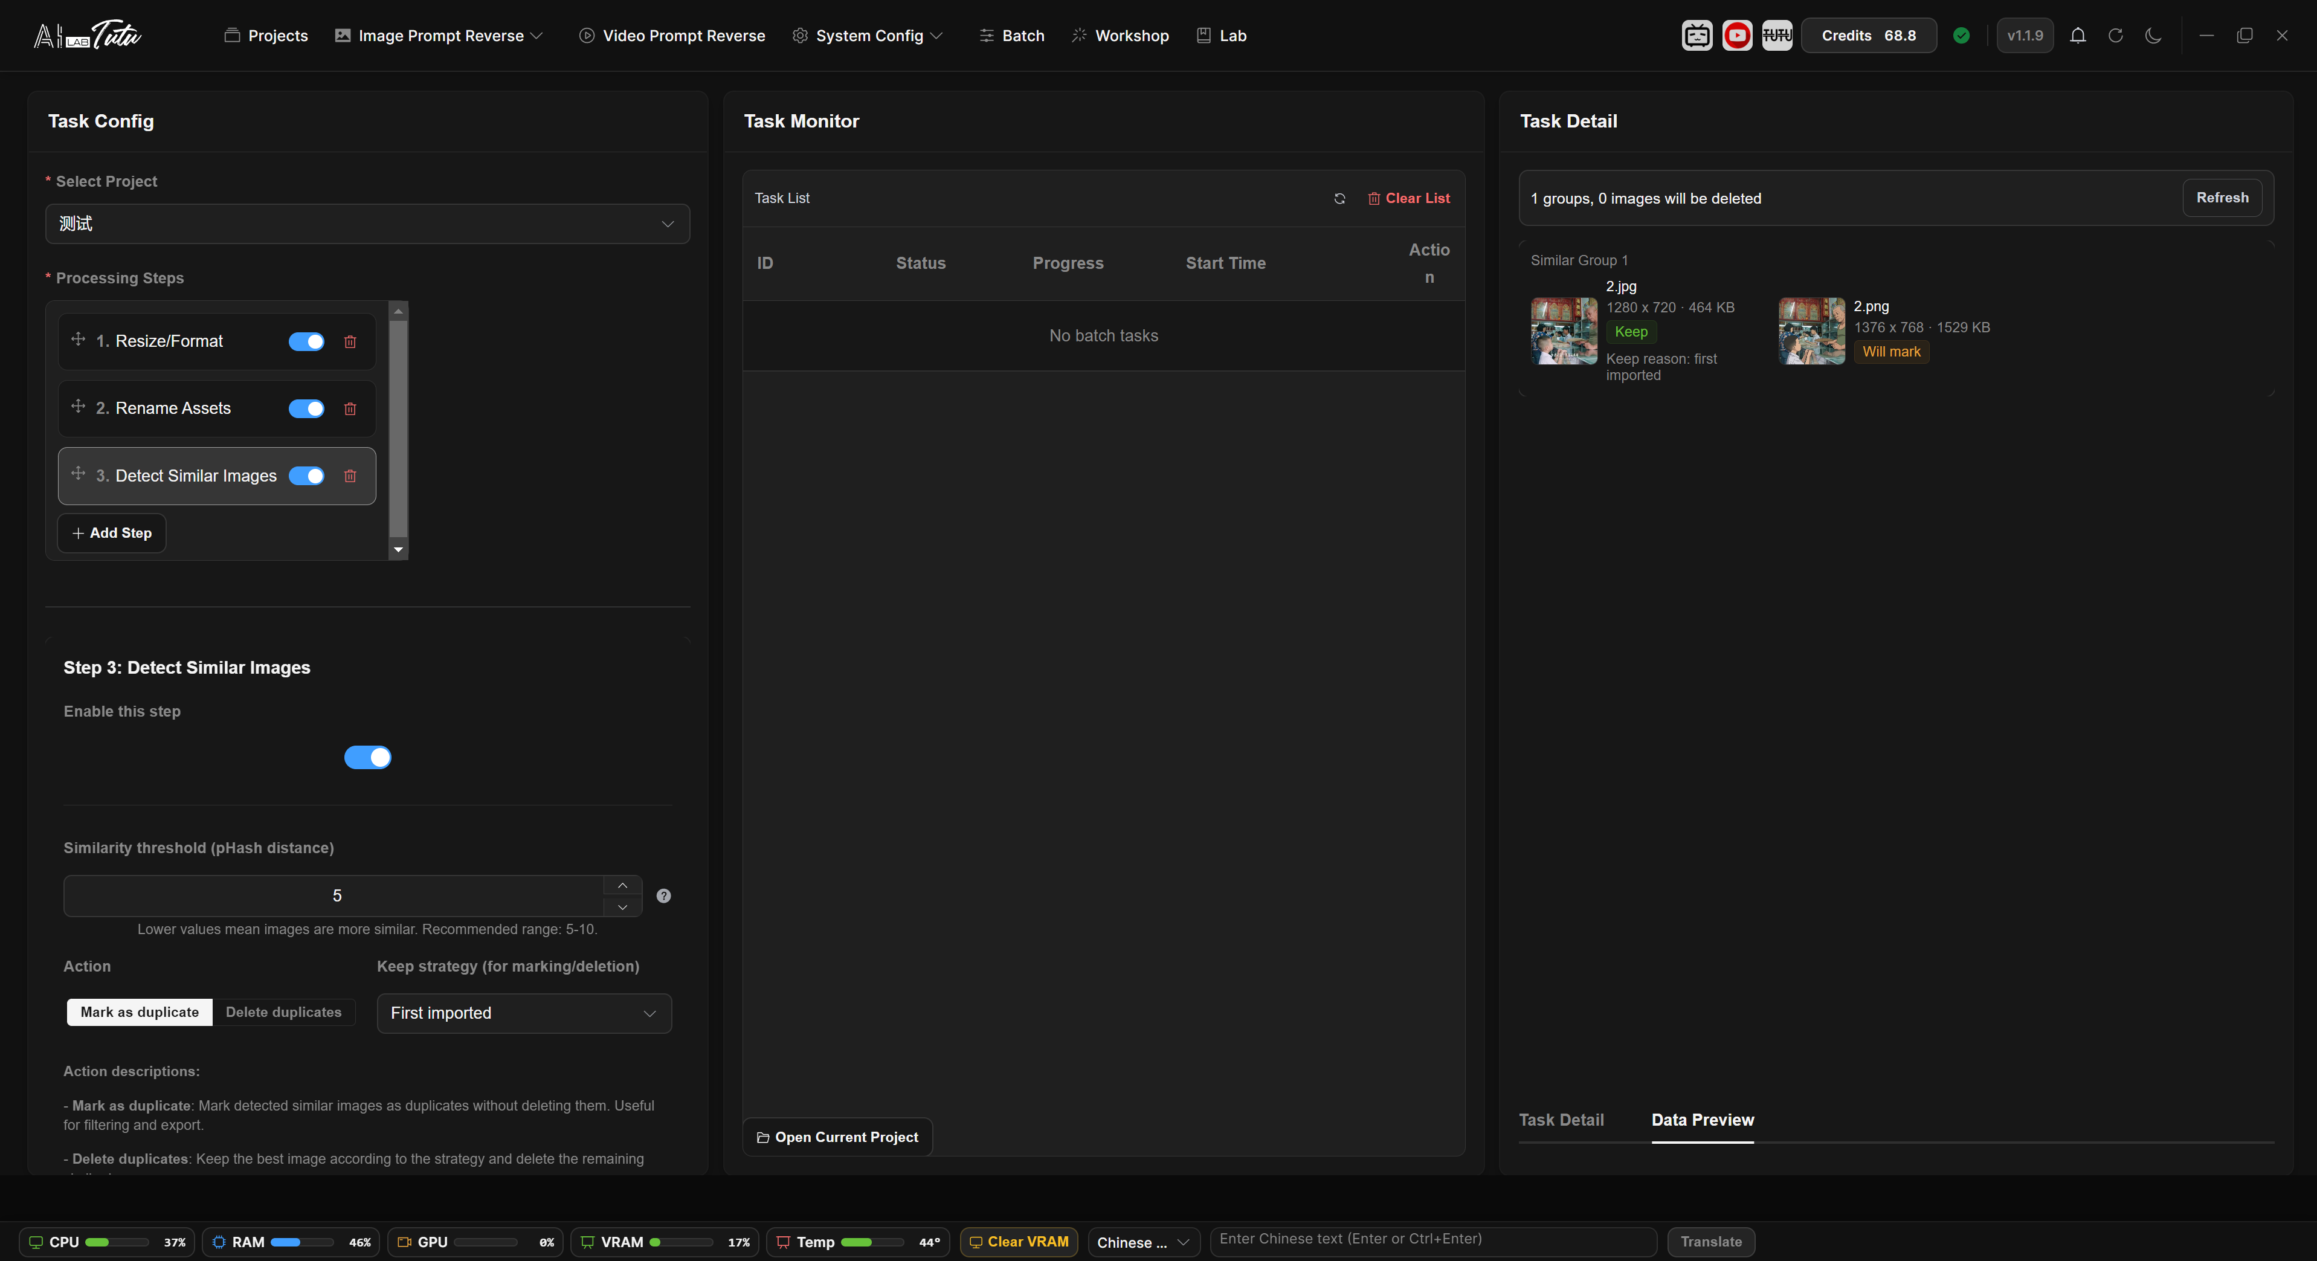Click the Translate button
The image size is (2317, 1261).
1711,1242
